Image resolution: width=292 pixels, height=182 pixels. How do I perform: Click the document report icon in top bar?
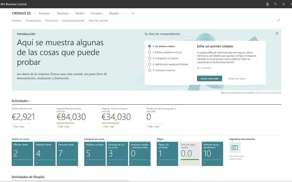(x=267, y=4)
